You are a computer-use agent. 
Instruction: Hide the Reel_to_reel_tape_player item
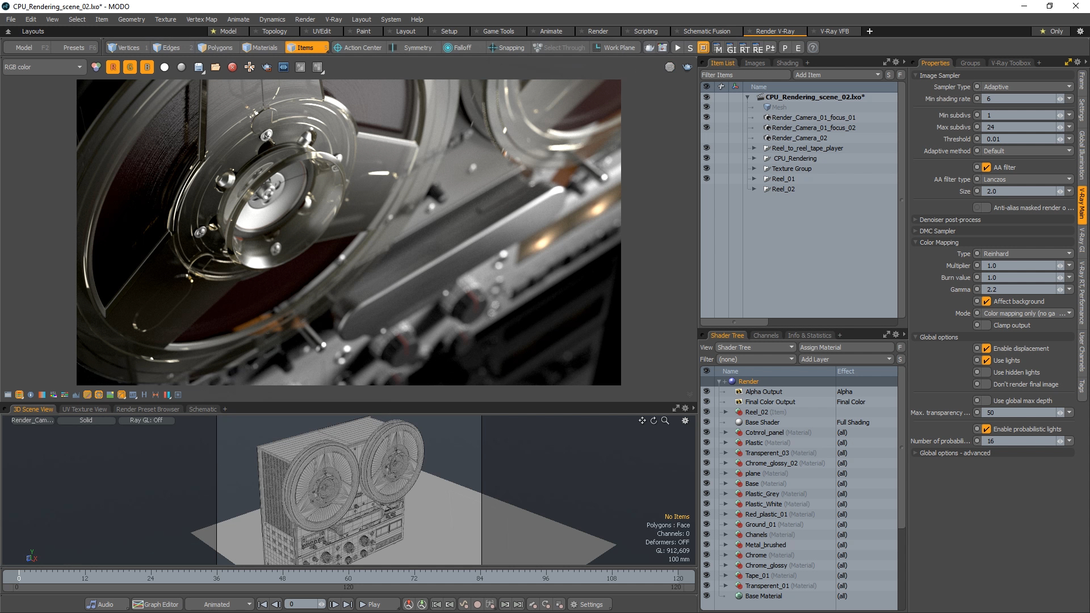pos(706,148)
